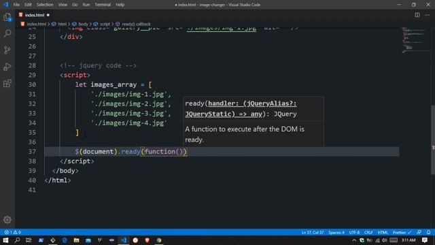The image size is (435, 245).
Task: Click the network icon in the system tray
Action: (377, 240)
